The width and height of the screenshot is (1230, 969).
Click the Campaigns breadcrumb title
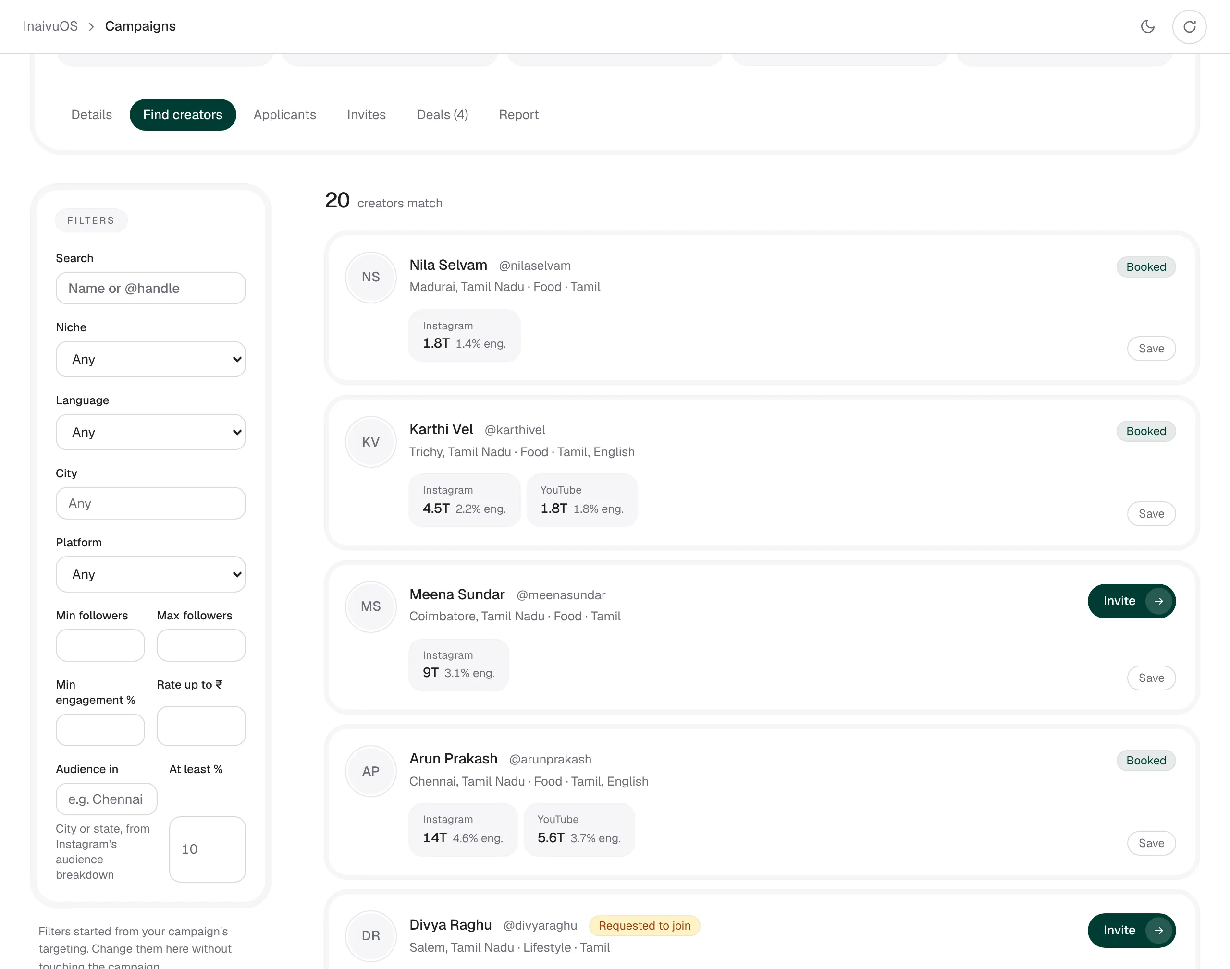pyautogui.click(x=140, y=27)
